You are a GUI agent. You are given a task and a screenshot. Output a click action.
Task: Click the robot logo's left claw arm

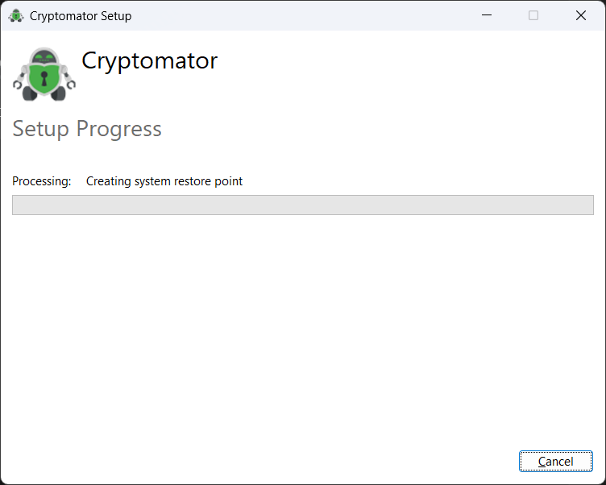coord(19,82)
